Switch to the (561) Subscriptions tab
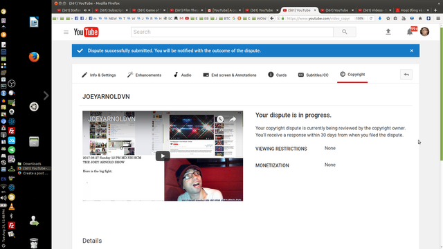443x249 pixels. pyautogui.click(x=111, y=10)
